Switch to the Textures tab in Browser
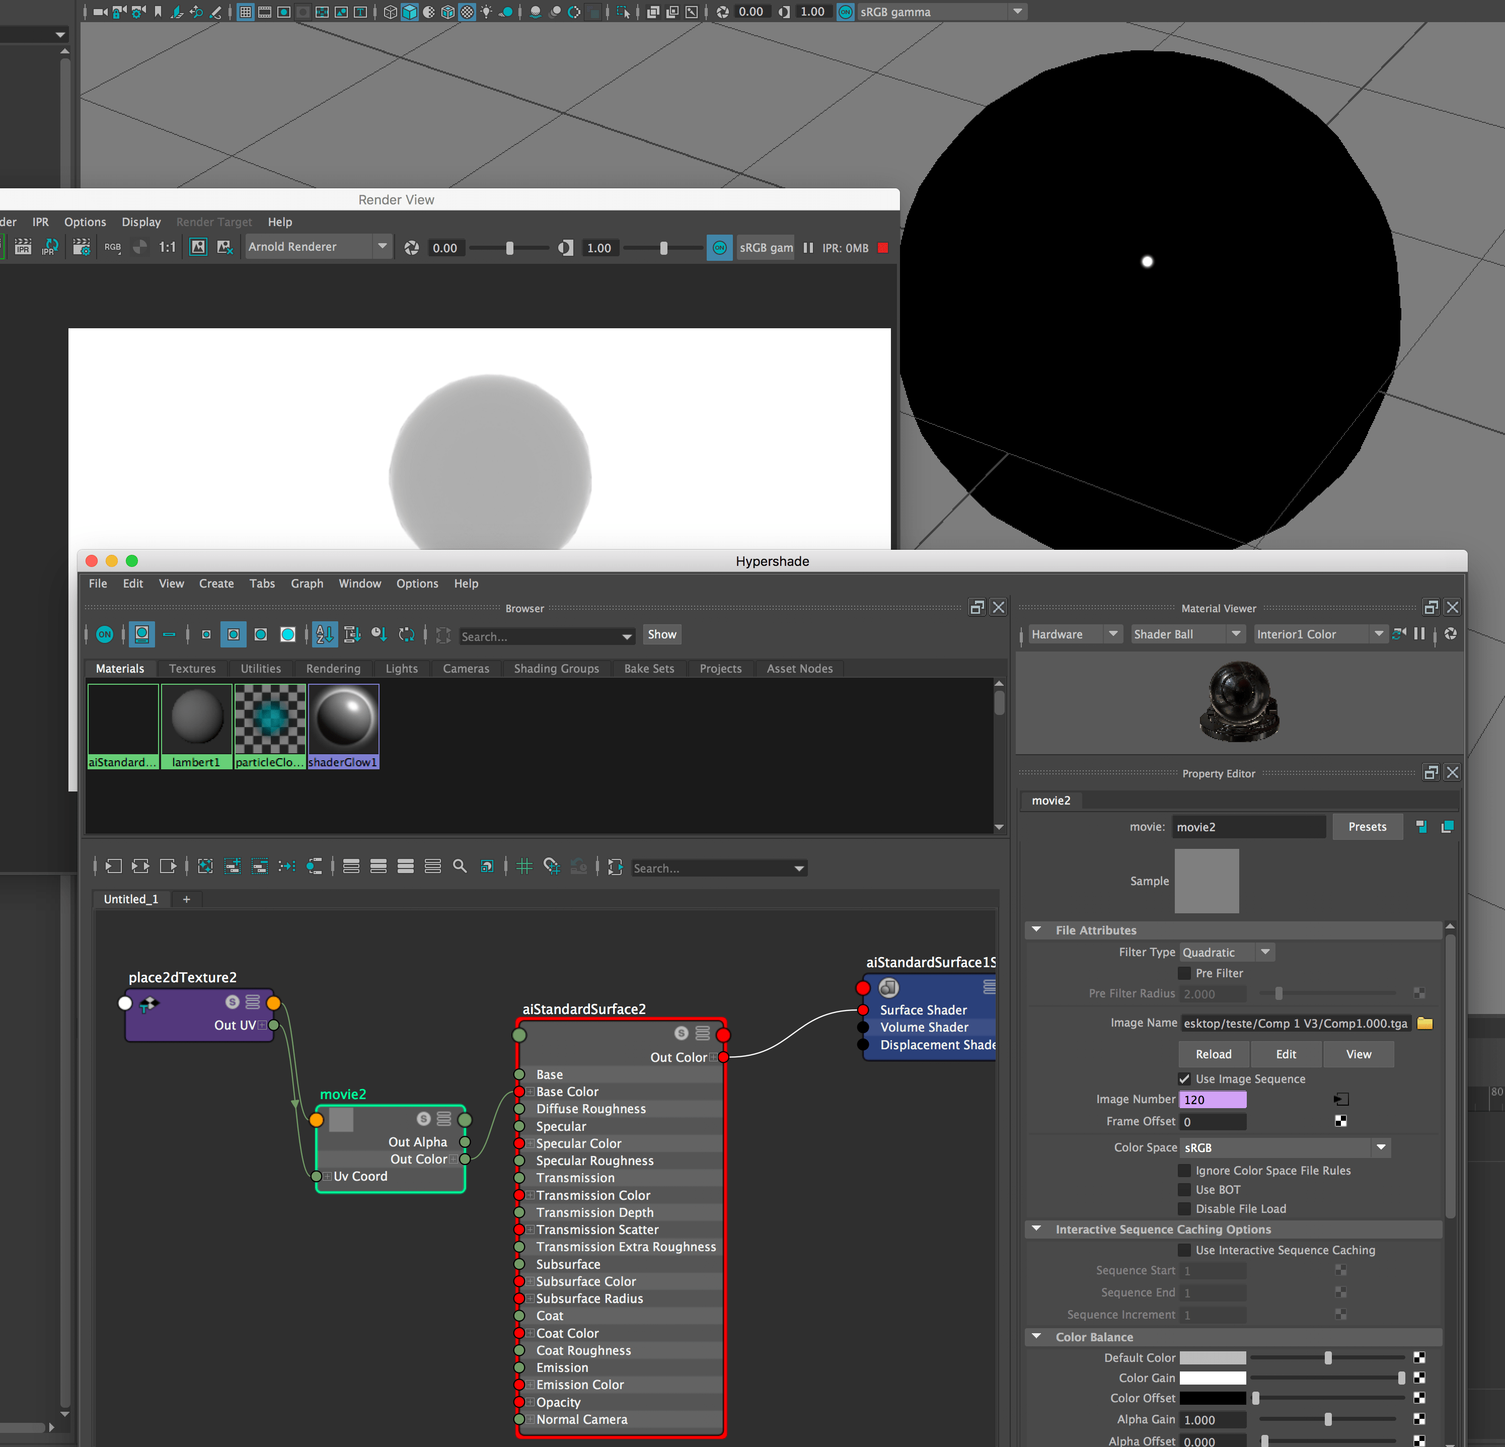The height and width of the screenshot is (1447, 1505). (192, 668)
